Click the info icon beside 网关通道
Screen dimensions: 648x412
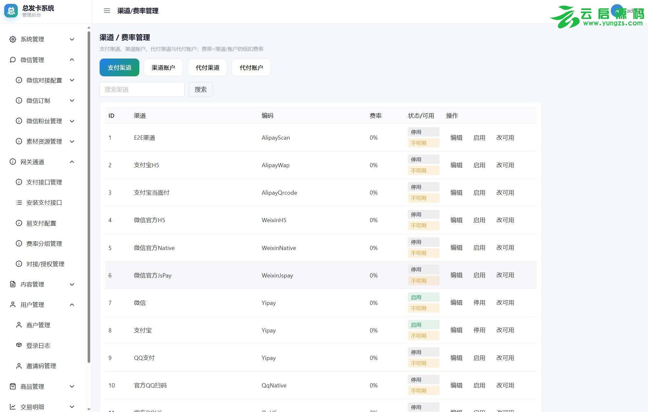(13, 162)
